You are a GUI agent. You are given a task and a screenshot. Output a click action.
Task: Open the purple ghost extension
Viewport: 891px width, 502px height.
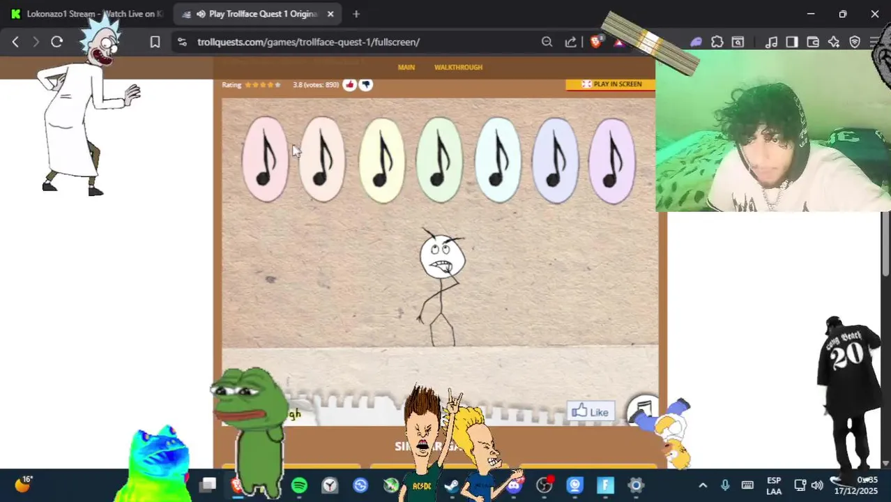click(x=696, y=42)
